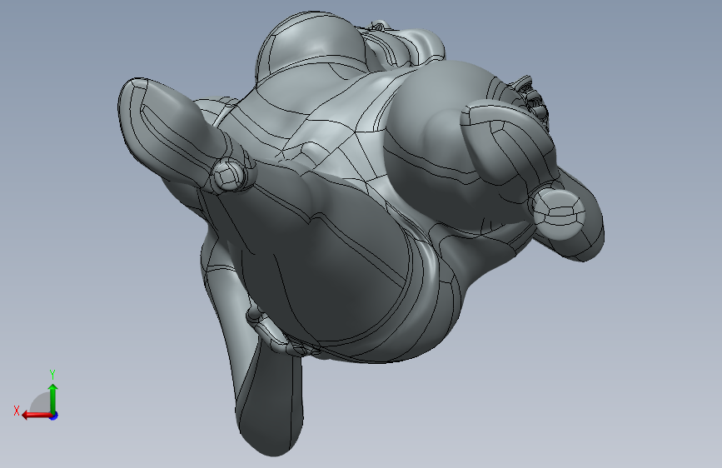Click the red X axis arrow on triad
The height and width of the screenshot is (468, 722).
click(37, 416)
